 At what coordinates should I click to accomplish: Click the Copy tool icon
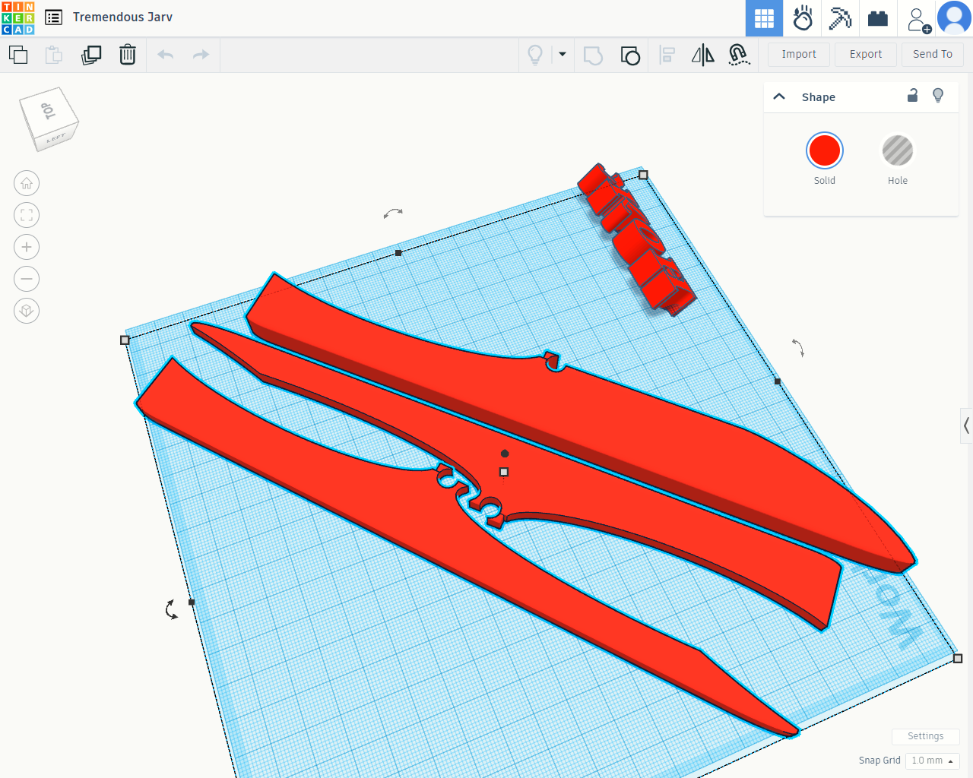[18, 55]
